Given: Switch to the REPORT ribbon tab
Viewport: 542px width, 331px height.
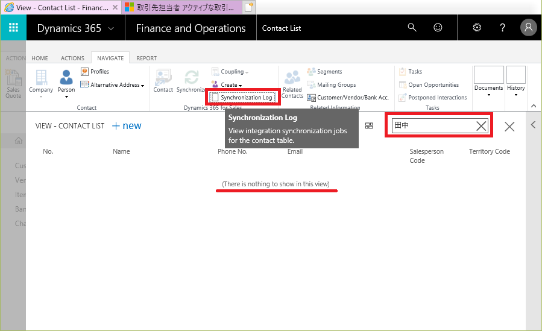Looking at the screenshot, I should click(x=147, y=58).
